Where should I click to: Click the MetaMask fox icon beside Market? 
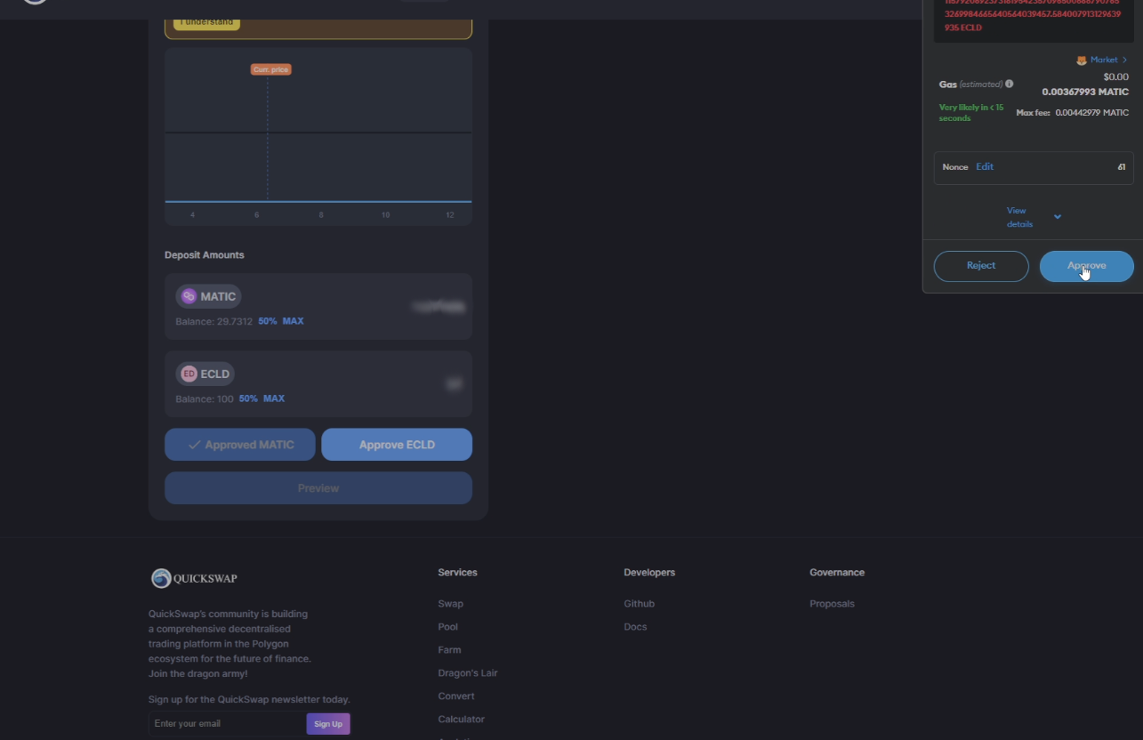1082,60
